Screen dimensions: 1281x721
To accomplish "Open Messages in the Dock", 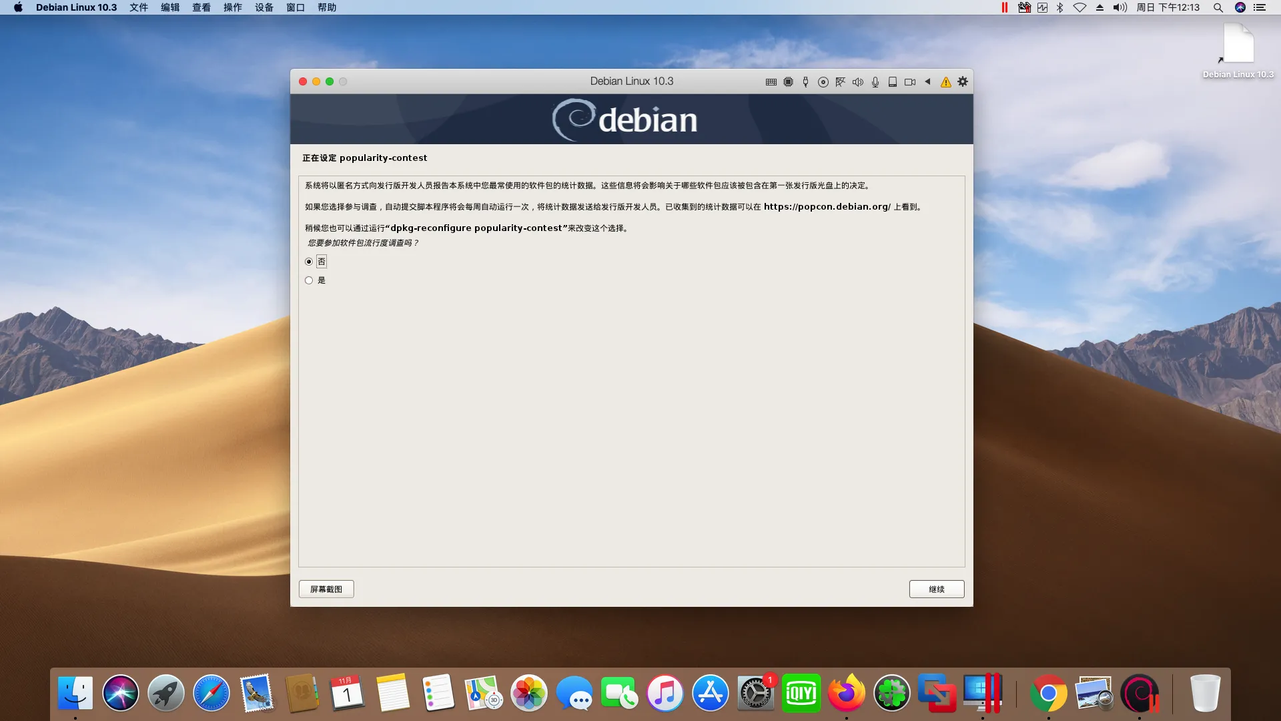I will point(574,693).
